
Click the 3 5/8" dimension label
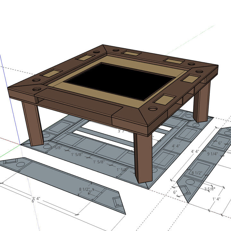[x=210, y=189]
